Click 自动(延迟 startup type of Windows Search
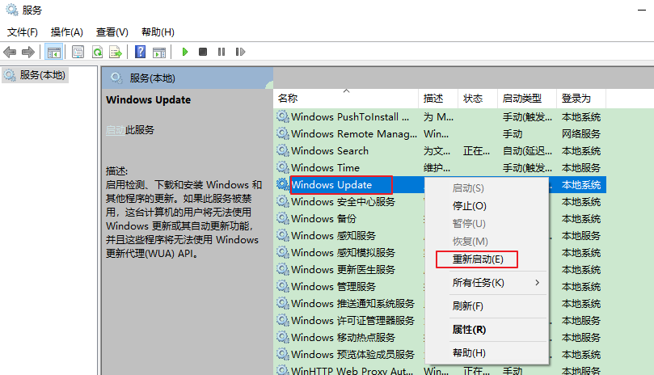654x375 pixels. pos(527,150)
